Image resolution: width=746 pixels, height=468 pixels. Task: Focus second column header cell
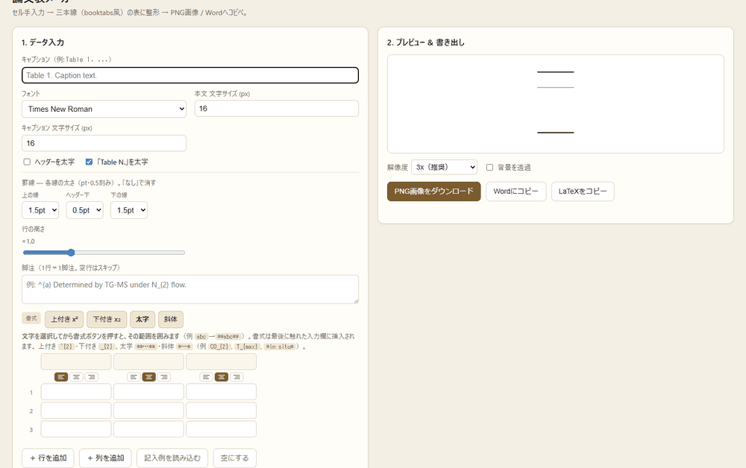click(149, 361)
